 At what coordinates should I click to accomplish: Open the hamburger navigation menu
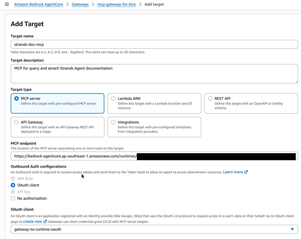pyautogui.click(x=7, y=4)
